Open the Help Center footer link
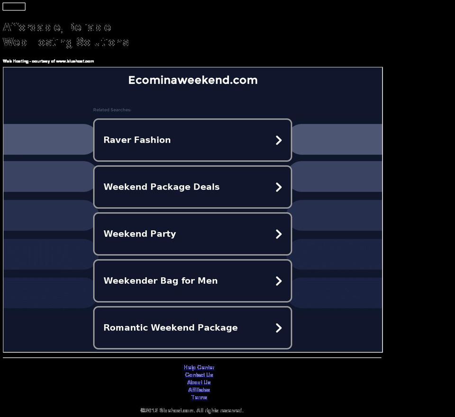The image size is (455, 417). [199, 367]
